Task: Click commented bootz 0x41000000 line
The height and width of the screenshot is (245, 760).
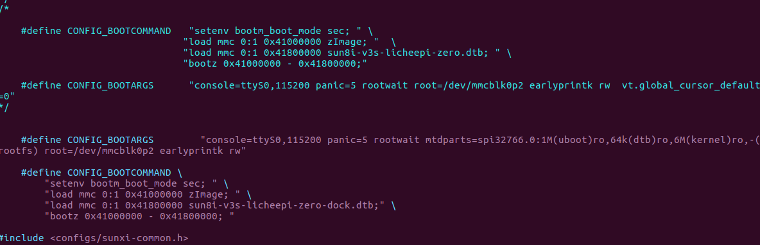Action: (x=275, y=64)
